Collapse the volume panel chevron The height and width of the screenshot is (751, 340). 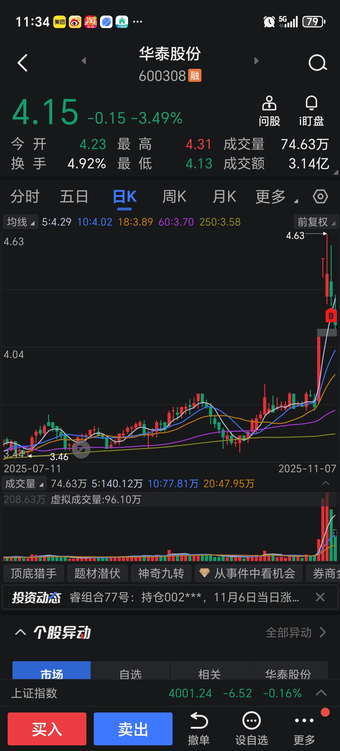coord(326,483)
